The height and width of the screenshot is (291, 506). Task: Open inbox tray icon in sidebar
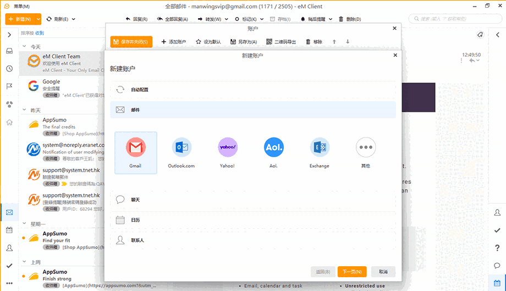9,51
